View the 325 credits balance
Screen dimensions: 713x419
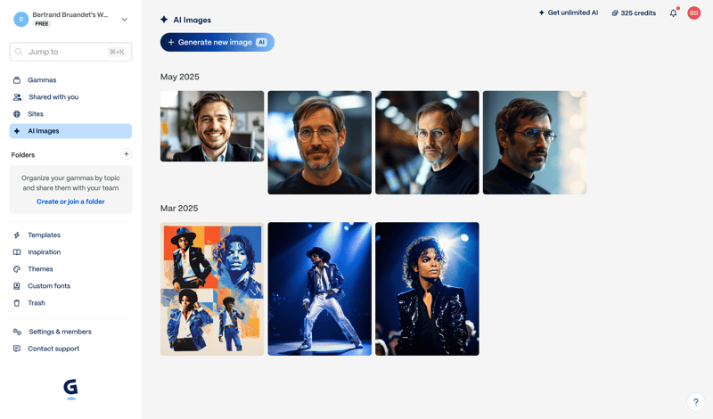pyautogui.click(x=634, y=13)
